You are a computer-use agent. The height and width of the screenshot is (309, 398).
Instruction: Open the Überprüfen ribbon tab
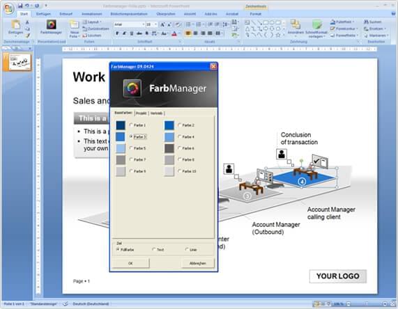coord(166,14)
